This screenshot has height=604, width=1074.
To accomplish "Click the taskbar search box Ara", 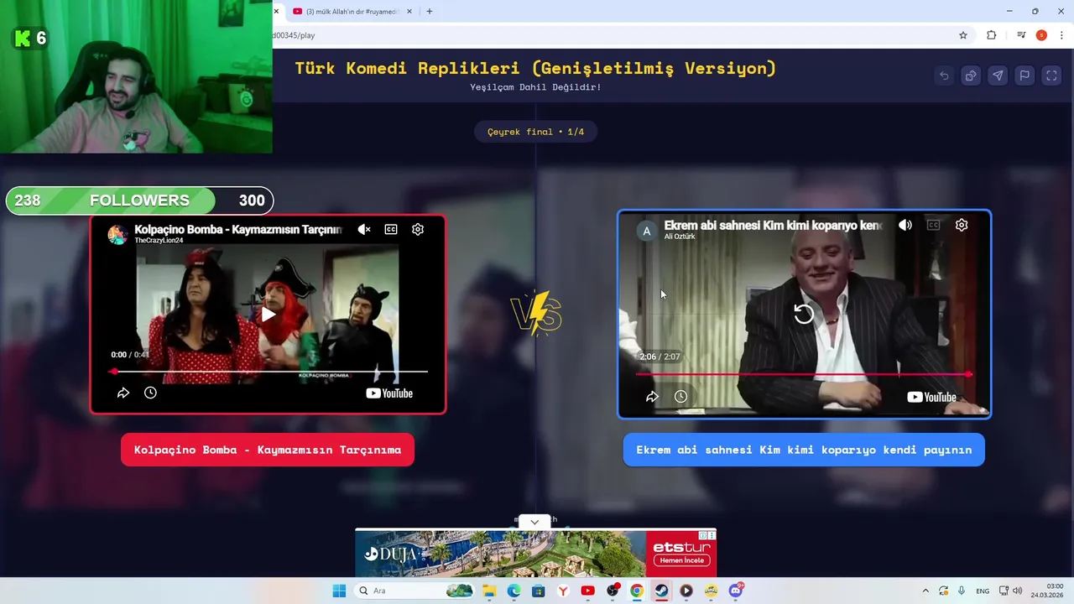I will pyautogui.click(x=415, y=591).
